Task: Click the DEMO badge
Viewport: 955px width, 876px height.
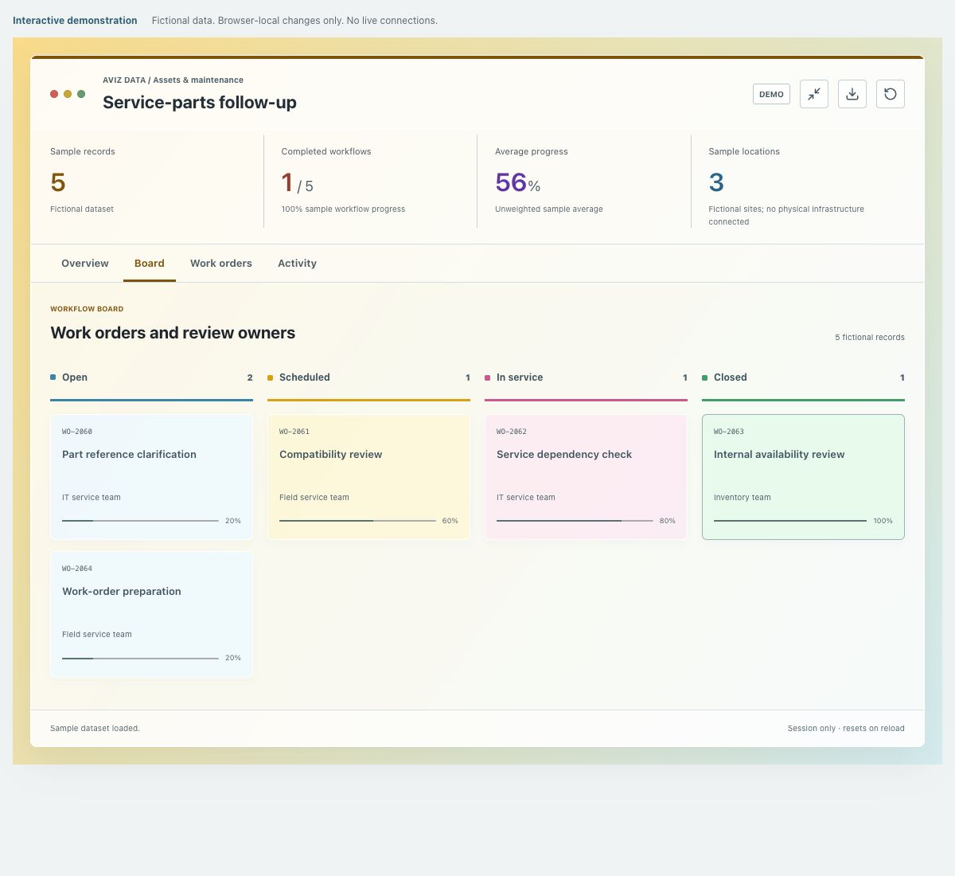Action: coord(771,94)
